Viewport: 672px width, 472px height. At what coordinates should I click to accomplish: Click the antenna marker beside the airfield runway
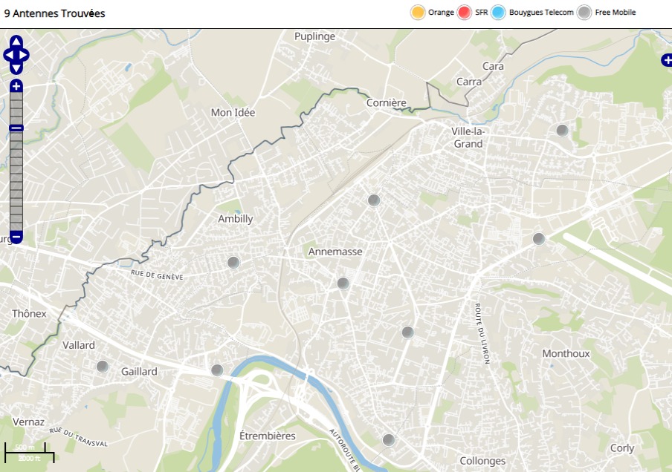[x=539, y=238]
